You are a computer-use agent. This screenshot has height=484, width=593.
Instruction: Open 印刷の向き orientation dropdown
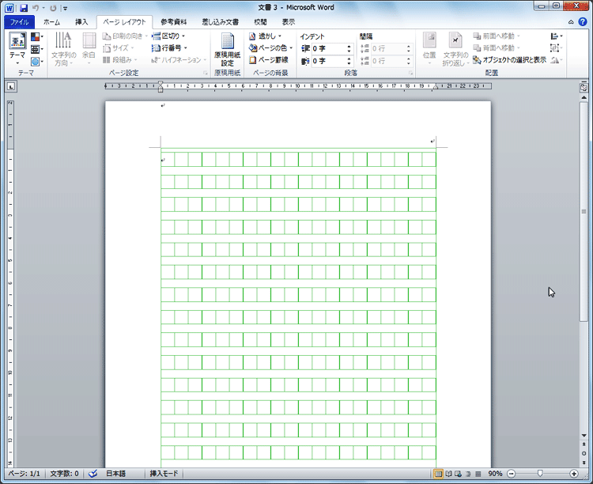point(125,36)
